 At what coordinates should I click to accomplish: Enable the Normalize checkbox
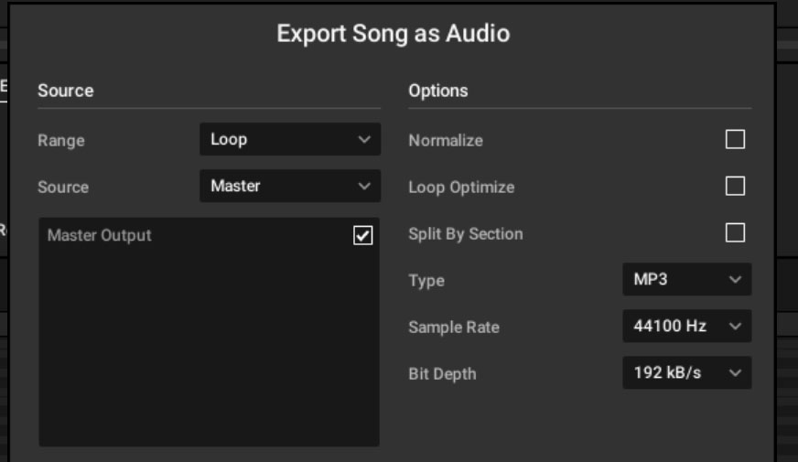(735, 139)
